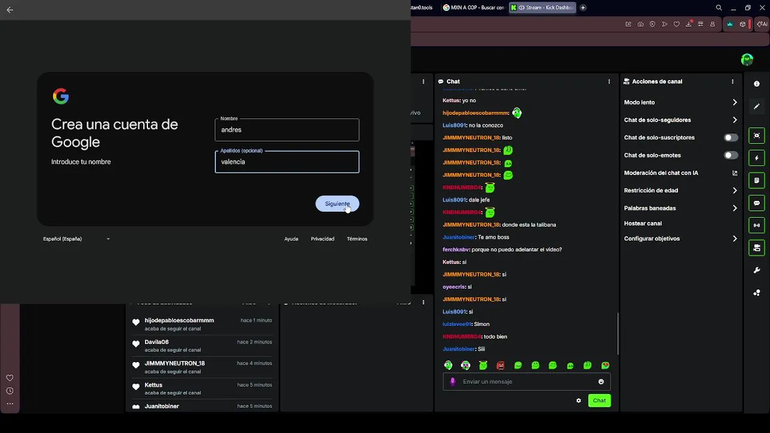
Task: Expand the Modo lento option
Action: click(680, 102)
